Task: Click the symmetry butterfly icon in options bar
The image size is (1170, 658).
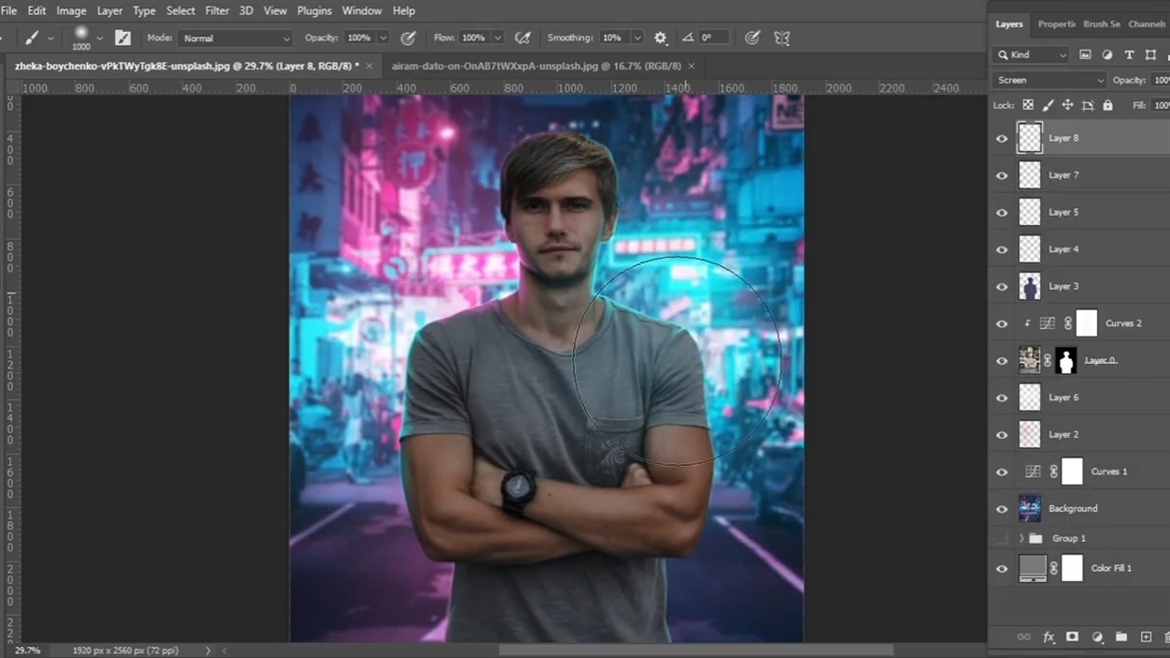Action: (x=782, y=38)
